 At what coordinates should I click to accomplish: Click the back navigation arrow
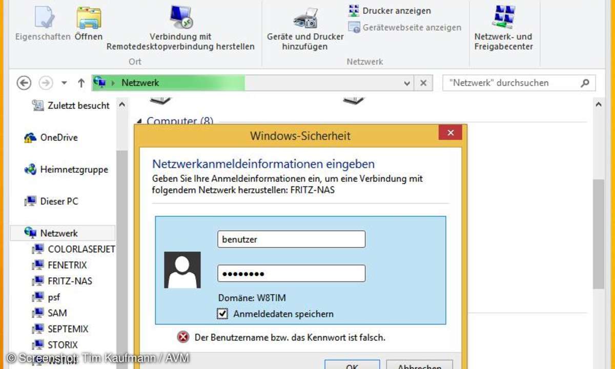click(24, 83)
